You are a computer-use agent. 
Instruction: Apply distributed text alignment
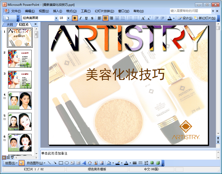[117, 18]
